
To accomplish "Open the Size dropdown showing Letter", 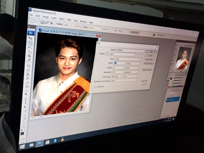I will (127, 59).
